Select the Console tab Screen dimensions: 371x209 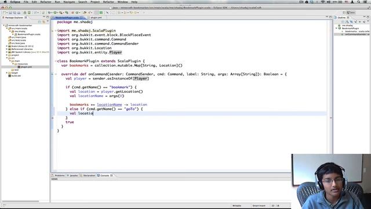(x=104, y=175)
